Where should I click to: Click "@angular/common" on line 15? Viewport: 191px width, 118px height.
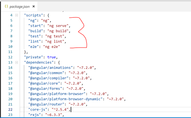[46, 73]
